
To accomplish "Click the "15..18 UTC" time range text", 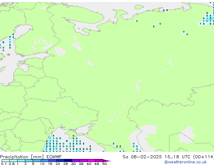I will click(x=177, y=157).
